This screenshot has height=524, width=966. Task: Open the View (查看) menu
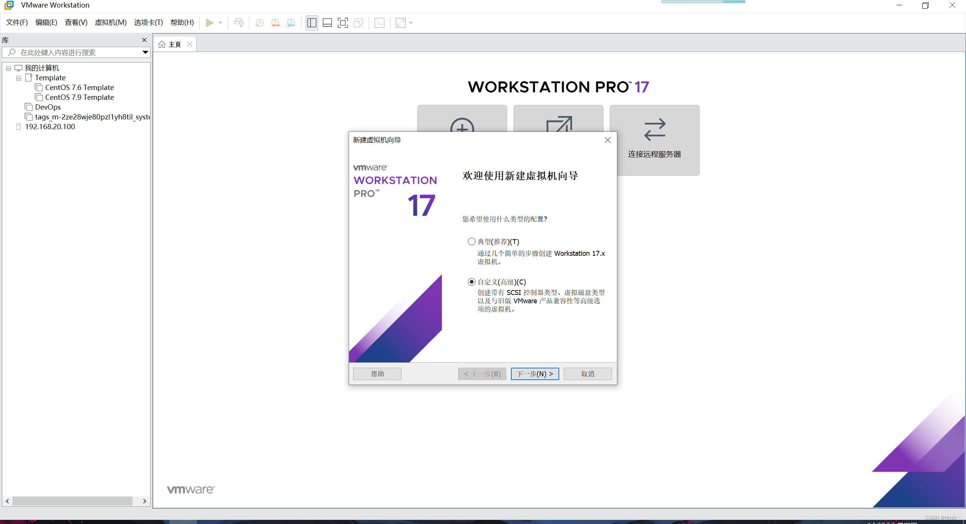(76, 22)
